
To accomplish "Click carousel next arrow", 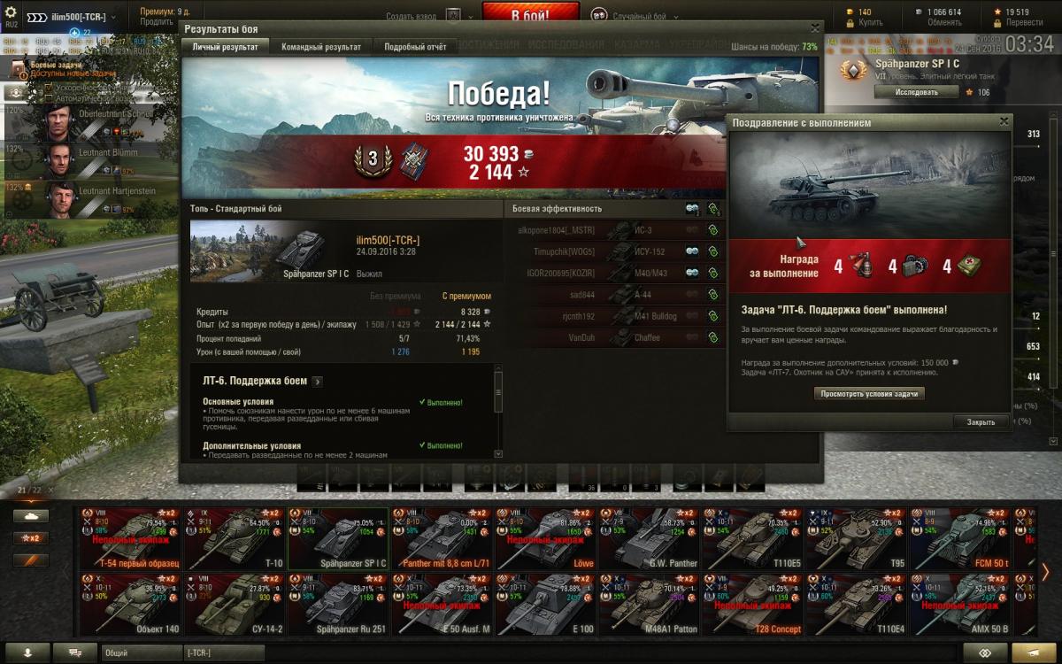I will click(1045, 572).
